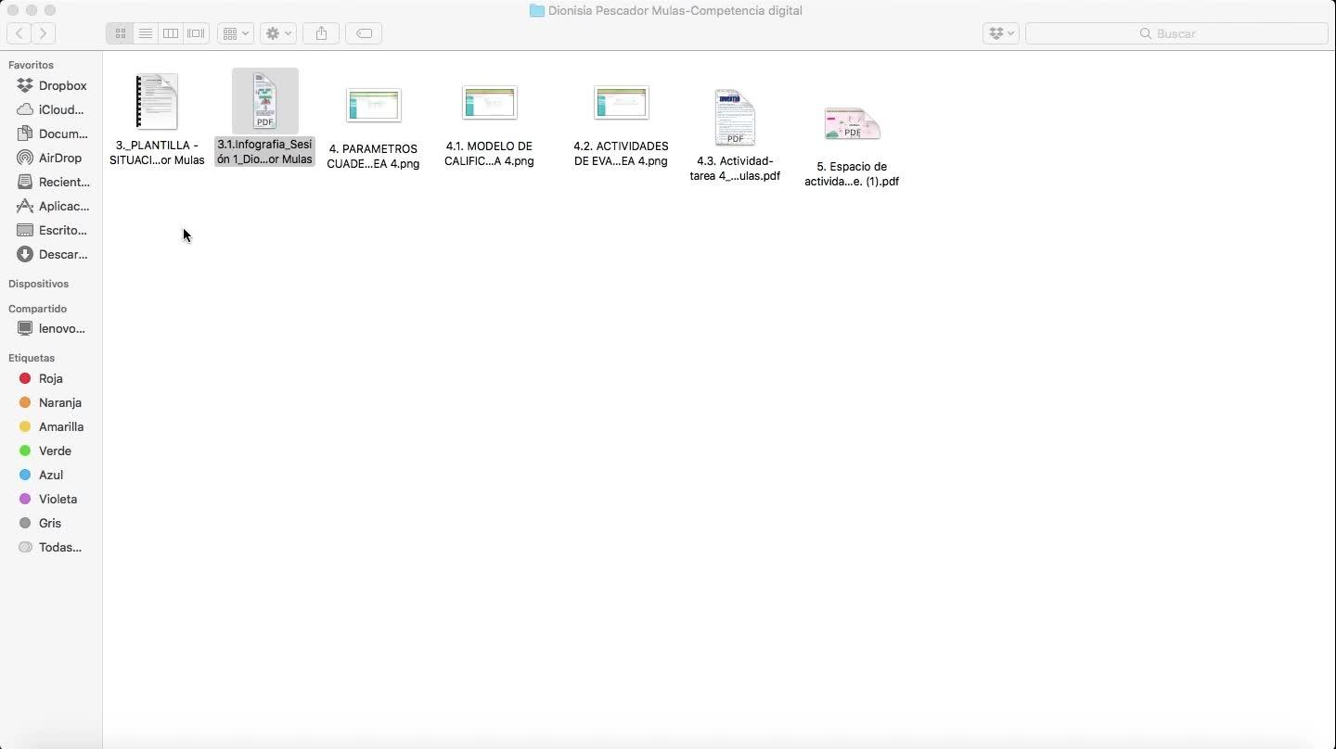Switch to list view
The height and width of the screenshot is (749, 1336).
(146, 33)
